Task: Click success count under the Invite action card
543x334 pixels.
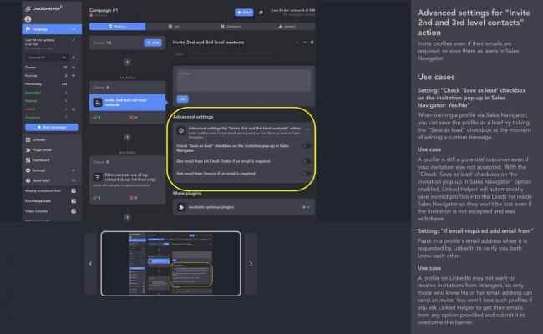Action: [x=97, y=118]
